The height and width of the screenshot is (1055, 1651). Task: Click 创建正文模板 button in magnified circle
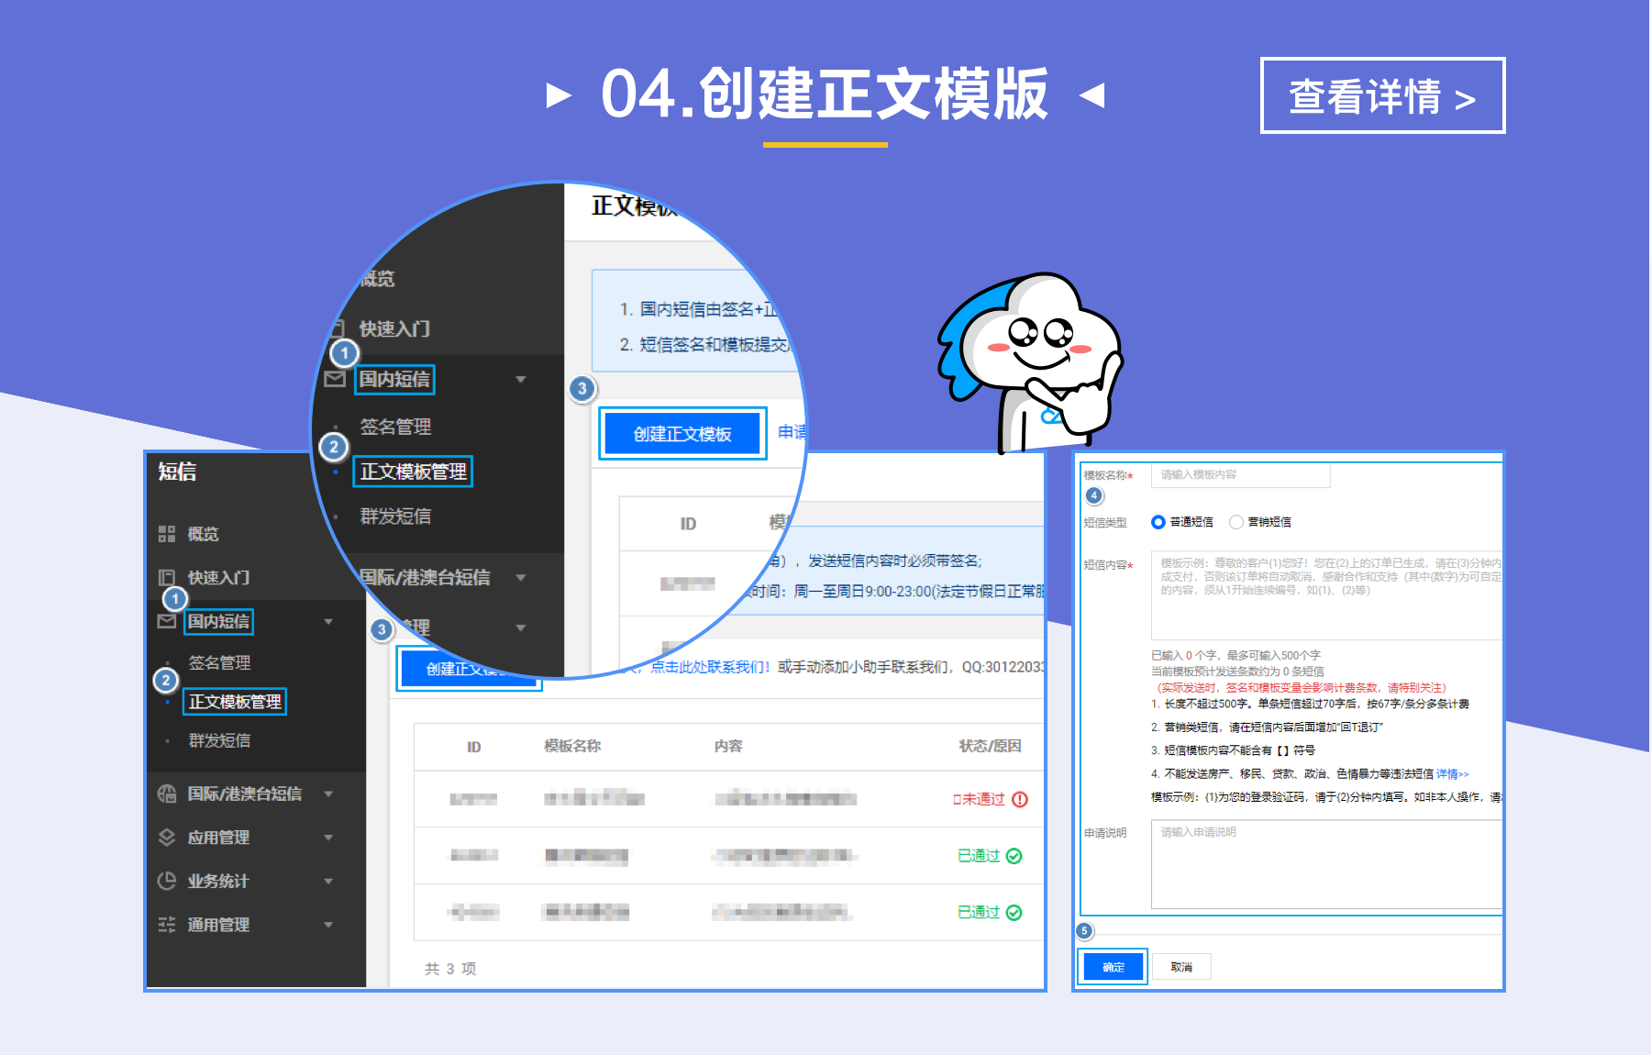(x=682, y=434)
